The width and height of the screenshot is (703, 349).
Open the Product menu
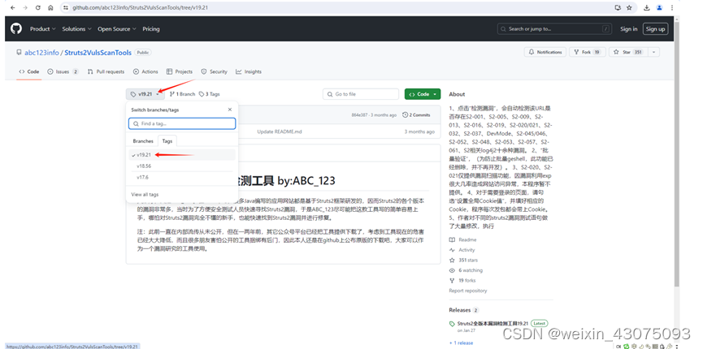(42, 28)
